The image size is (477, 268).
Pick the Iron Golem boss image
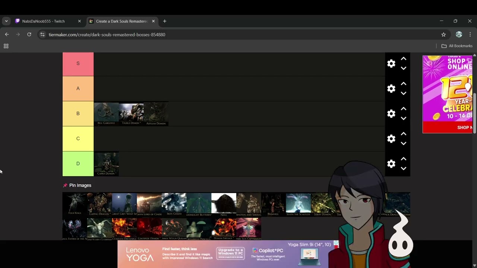pos(174,204)
